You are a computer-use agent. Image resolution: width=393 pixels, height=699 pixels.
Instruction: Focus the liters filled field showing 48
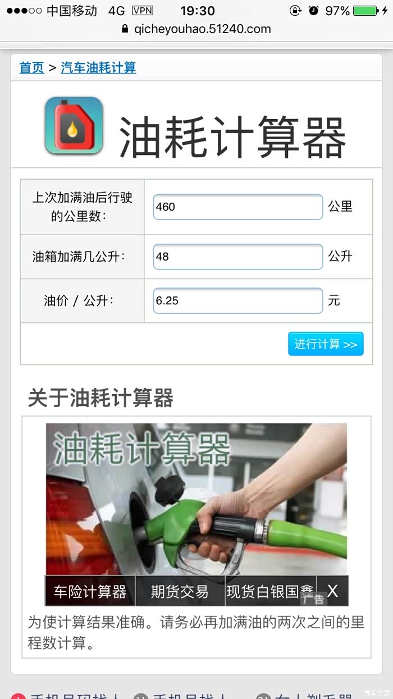click(x=238, y=257)
